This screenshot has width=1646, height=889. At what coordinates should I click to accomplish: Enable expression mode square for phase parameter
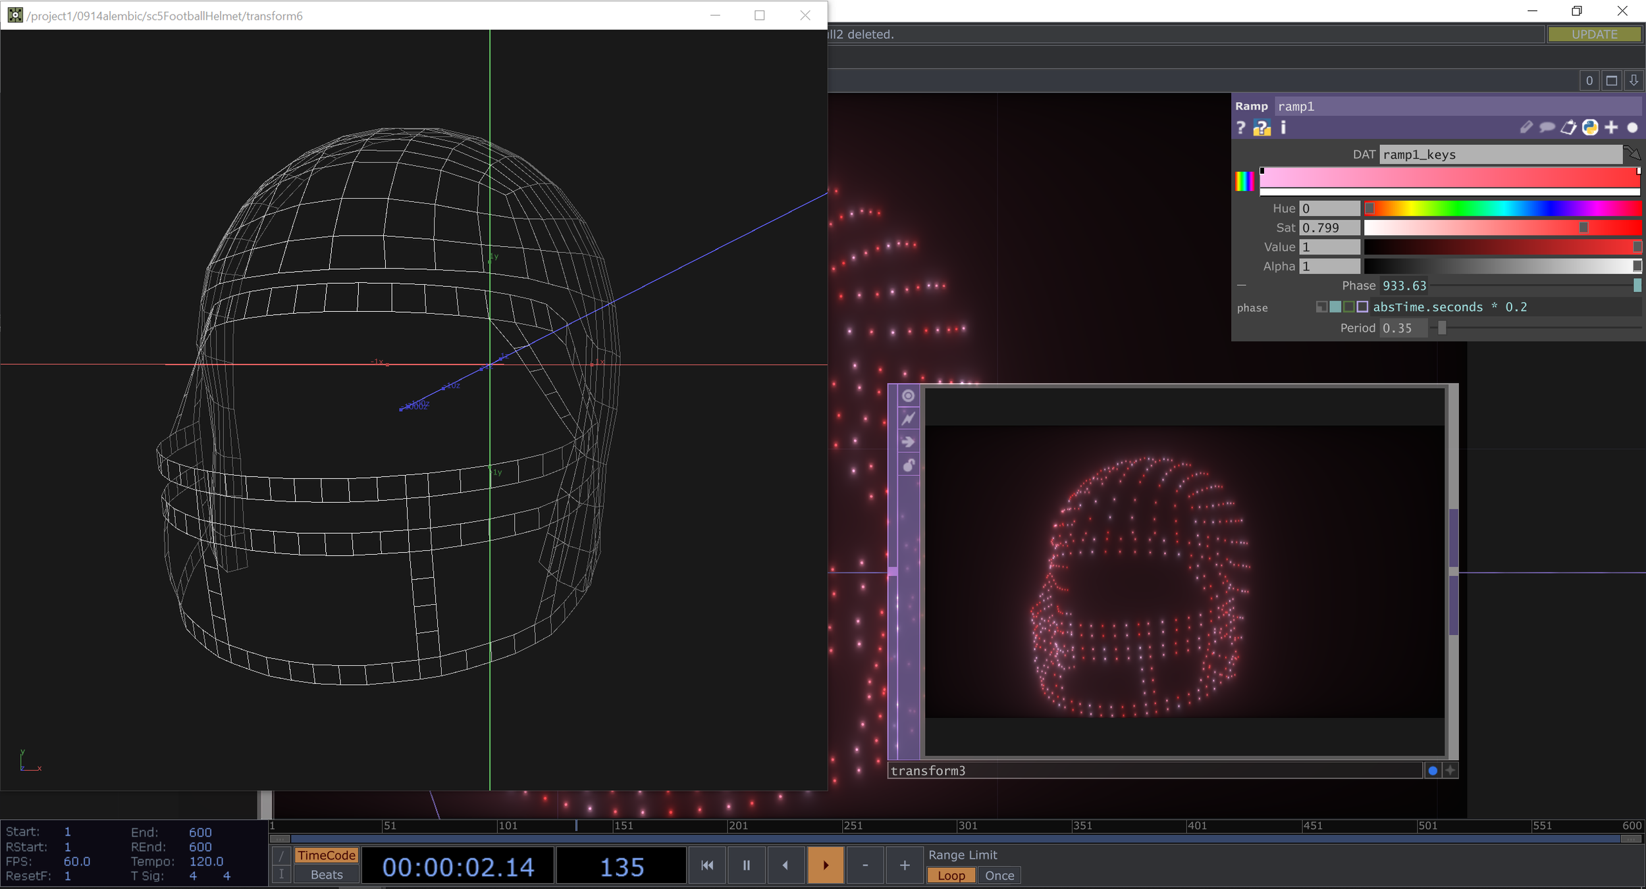point(1335,307)
